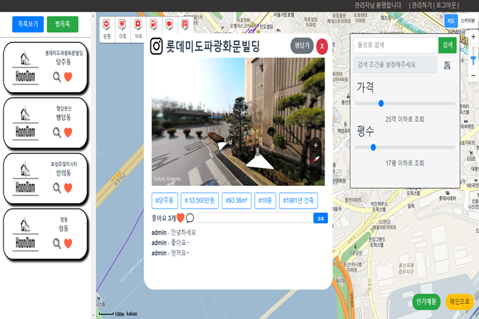Click the 로그아웃 logout link
The image size is (479, 319).
coord(446,5)
